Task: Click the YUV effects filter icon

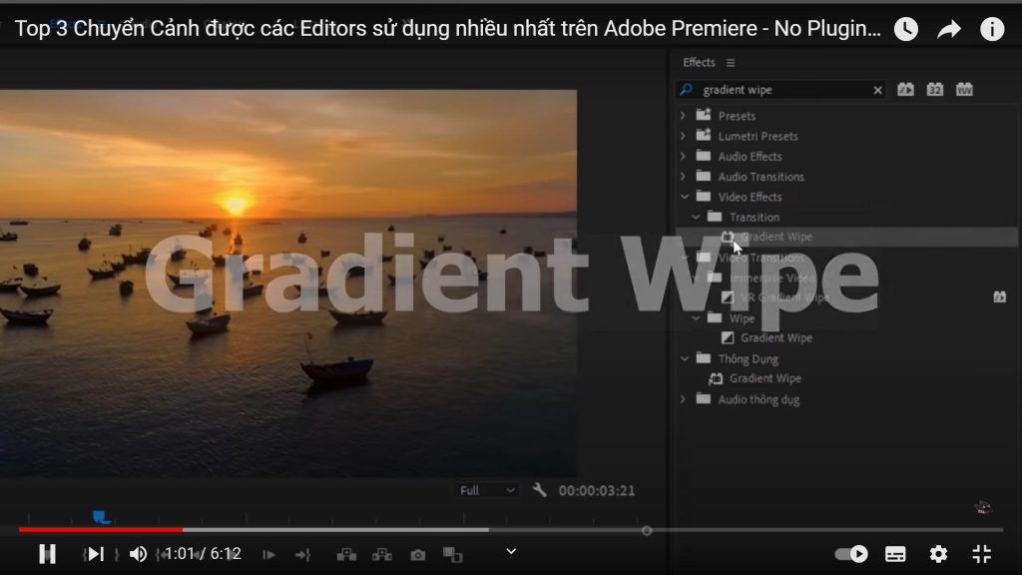Action: pos(964,90)
